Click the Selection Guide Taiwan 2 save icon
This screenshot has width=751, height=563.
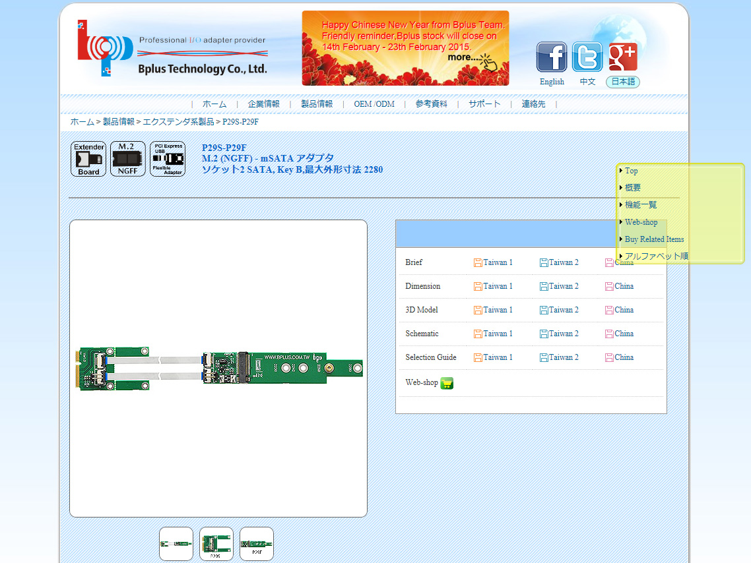point(544,357)
